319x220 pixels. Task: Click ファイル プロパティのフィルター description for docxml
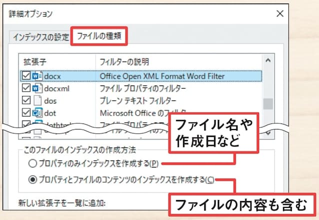click(142, 88)
